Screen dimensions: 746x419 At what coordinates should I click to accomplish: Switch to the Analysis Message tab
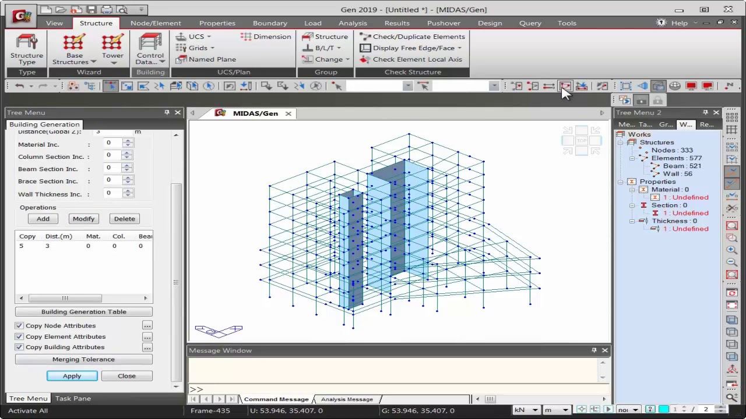[x=347, y=399]
